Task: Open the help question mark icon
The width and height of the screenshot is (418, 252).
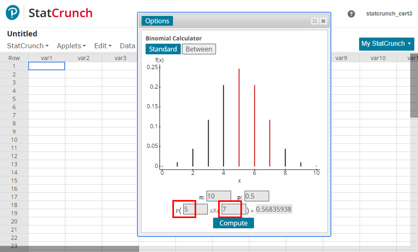Action: click(x=351, y=14)
